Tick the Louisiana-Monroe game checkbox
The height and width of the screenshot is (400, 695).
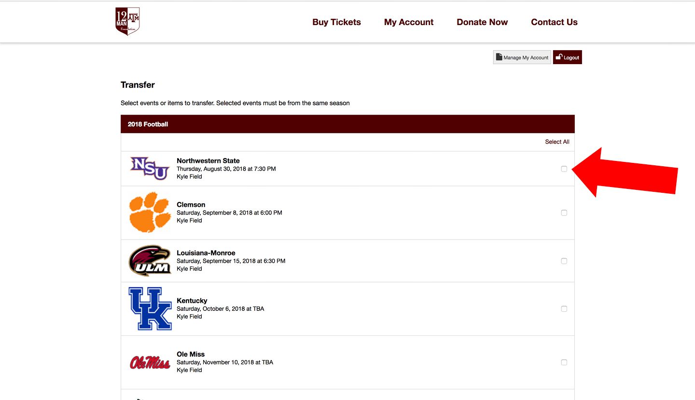point(564,261)
